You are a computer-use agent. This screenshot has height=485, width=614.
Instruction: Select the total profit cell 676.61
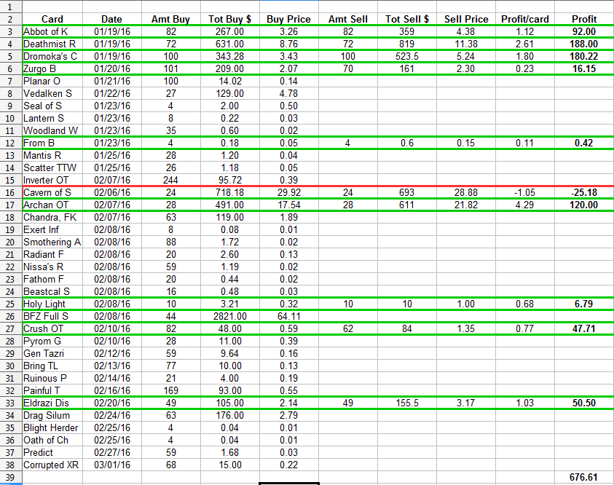point(583,477)
